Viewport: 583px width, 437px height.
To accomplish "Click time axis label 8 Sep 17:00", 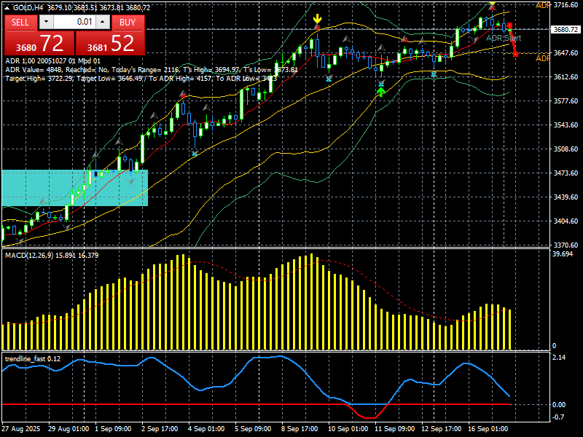I will pos(300,429).
